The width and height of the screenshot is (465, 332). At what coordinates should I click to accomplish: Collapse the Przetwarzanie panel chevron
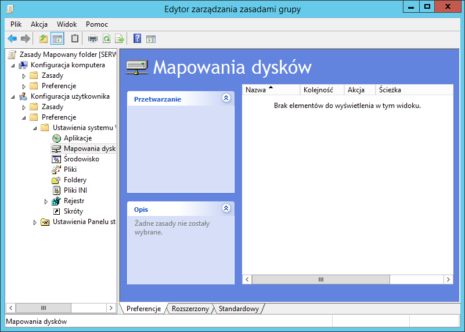226,98
